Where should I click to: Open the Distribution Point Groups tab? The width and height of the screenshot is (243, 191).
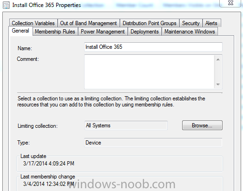(150, 23)
